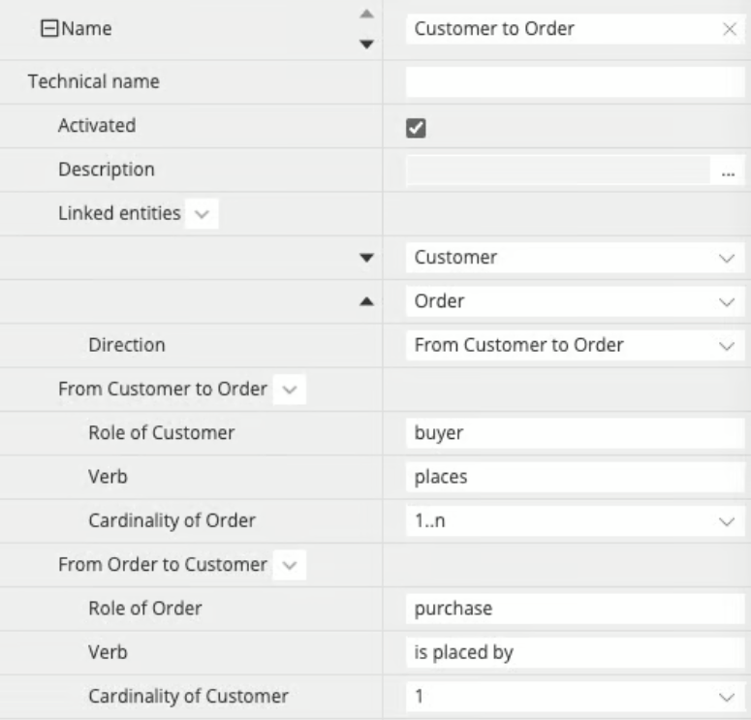Open the Linked entities chevron menu
The width and height of the screenshot is (751, 720).
point(201,214)
